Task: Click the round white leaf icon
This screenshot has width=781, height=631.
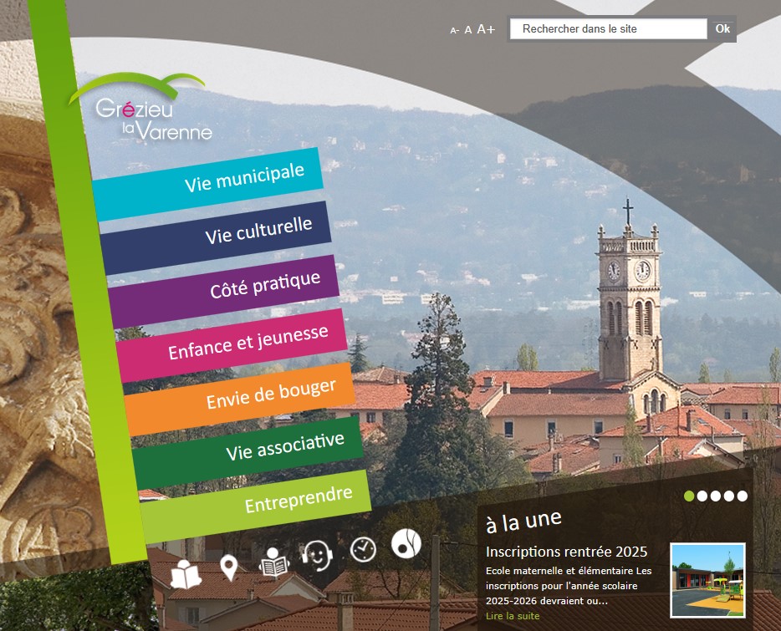Action: click(406, 543)
